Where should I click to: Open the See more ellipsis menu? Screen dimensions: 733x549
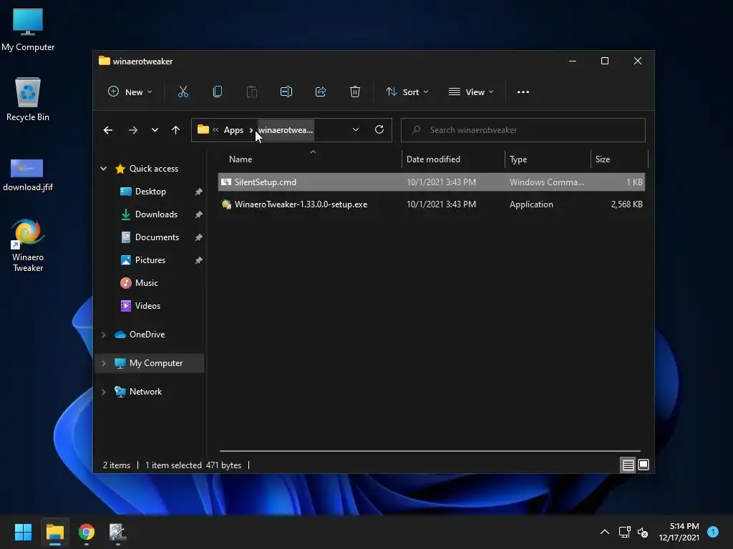(x=523, y=92)
